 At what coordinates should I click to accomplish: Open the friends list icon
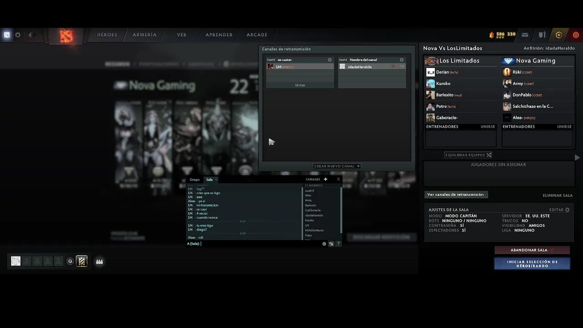pos(99,261)
